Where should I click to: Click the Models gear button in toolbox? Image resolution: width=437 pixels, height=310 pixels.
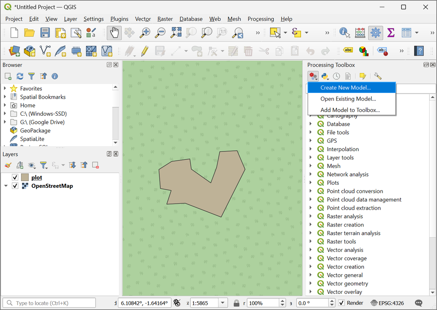pyautogui.click(x=313, y=76)
